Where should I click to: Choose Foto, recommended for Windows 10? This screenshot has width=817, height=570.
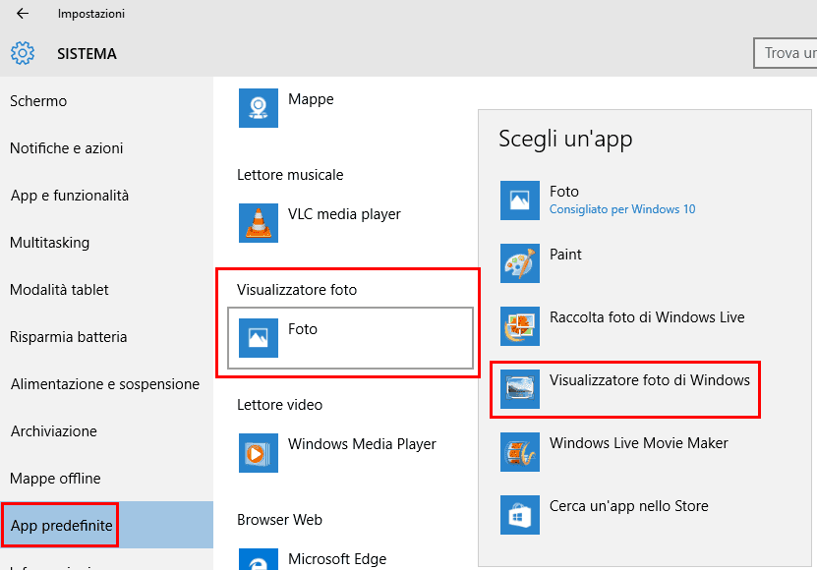tap(621, 199)
